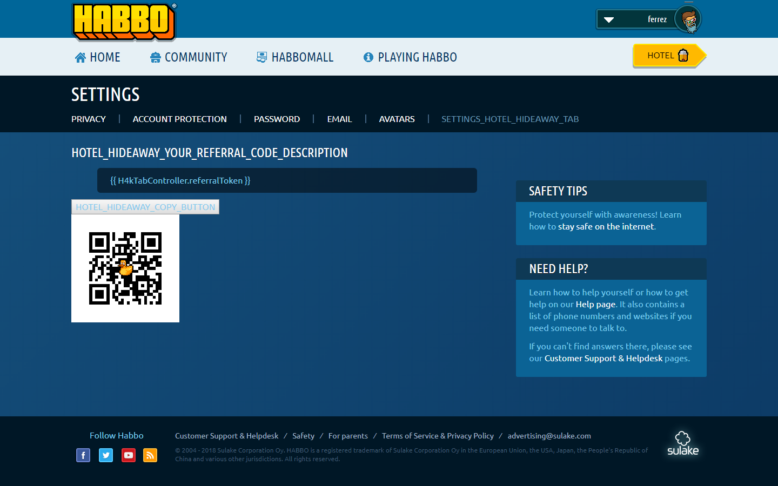Viewport: 778px width, 486px height.
Task: Click the Sulake logo in the footer
Action: coord(682,443)
